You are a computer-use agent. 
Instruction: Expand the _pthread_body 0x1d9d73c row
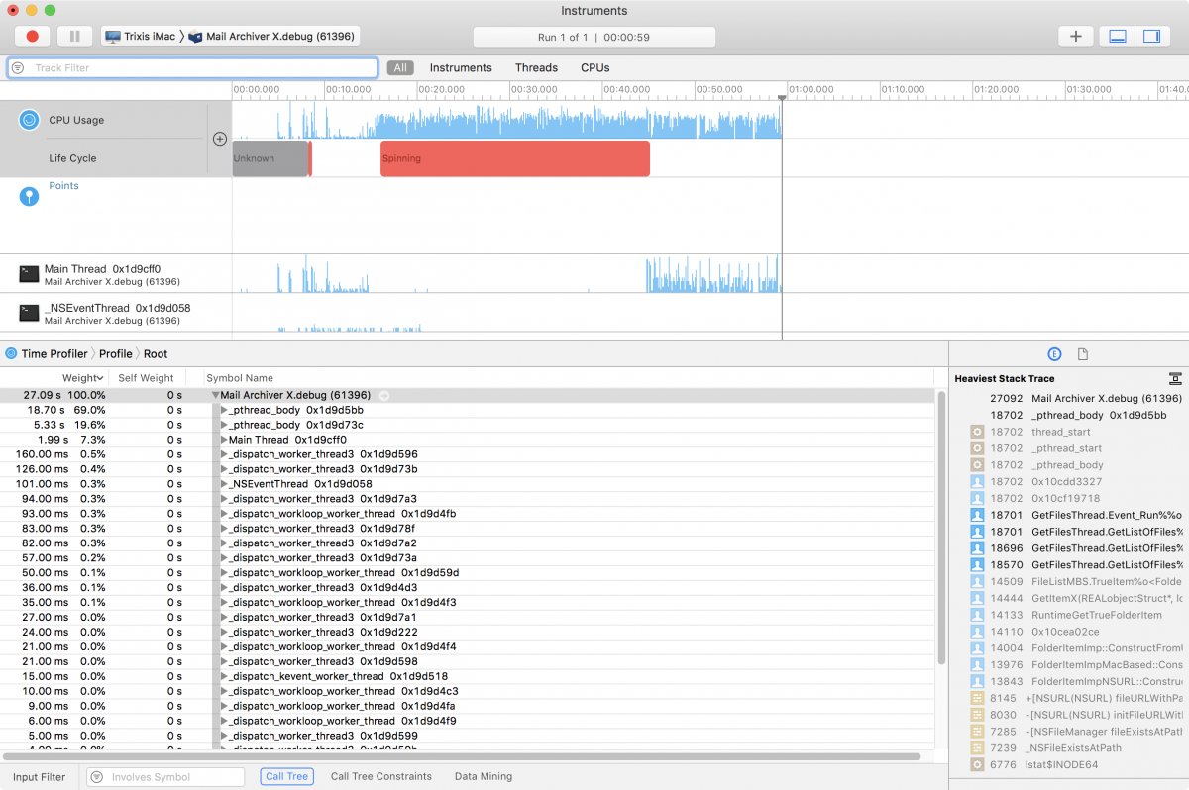click(225, 425)
